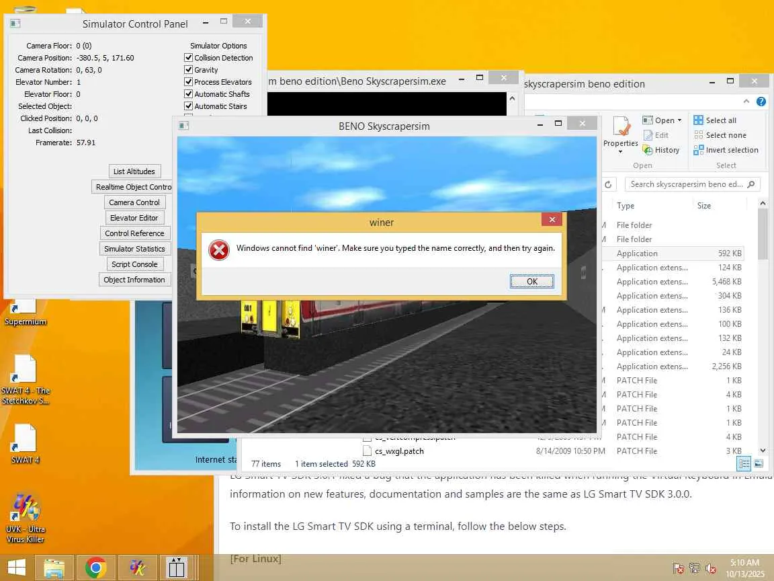Click Explorer file list scrollbar thumb
Screen dimensions: 774x581
(763, 233)
